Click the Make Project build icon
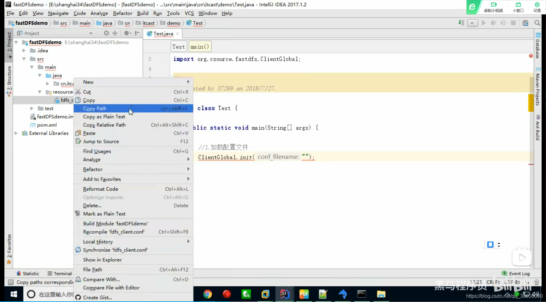This screenshot has width=546, height=302. coord(461,23)
